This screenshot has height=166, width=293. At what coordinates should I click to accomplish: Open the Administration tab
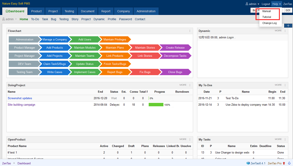point(146,11)
